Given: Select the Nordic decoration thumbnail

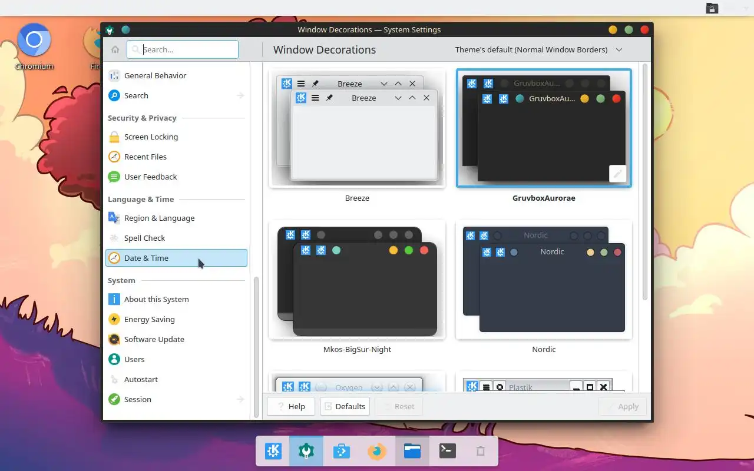Looking at the screenshot, I should point(544,280).
